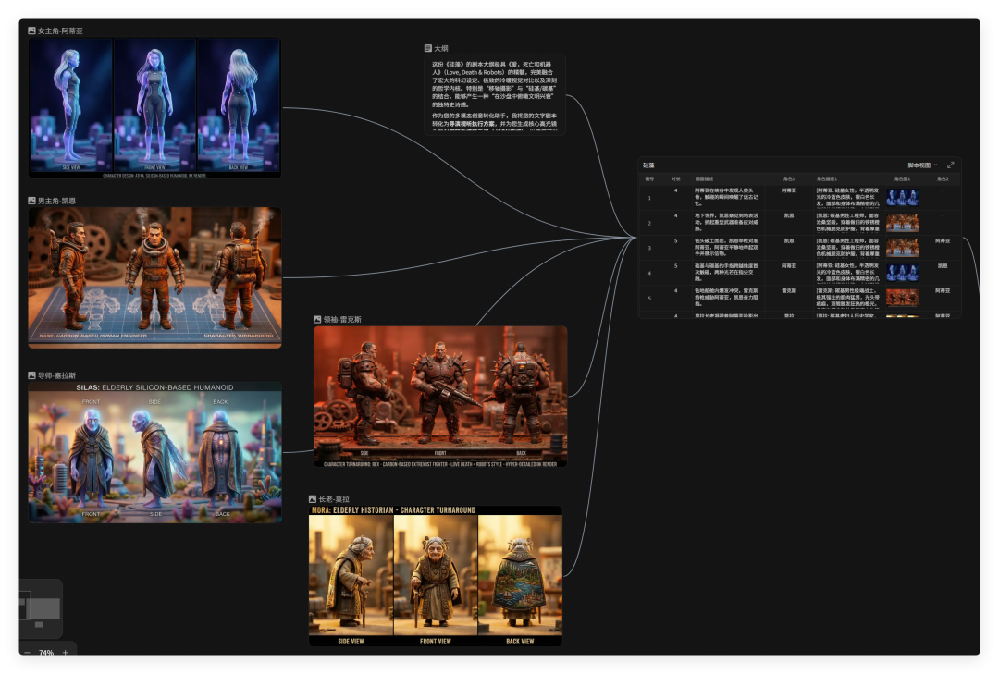The image size is (999, 674).
Task: Click the 画面描述 column header
Action: pos(705,178)
